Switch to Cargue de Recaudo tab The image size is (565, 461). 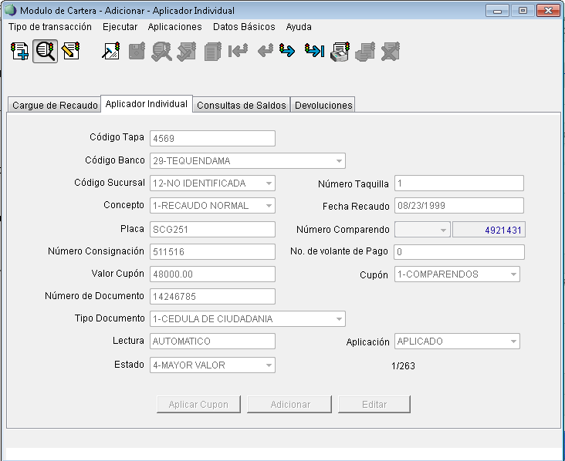(x=55, y=106)
